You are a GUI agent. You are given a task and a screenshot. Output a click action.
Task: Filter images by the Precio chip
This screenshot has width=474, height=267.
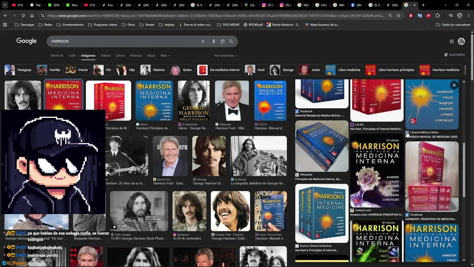click(78, 70)
